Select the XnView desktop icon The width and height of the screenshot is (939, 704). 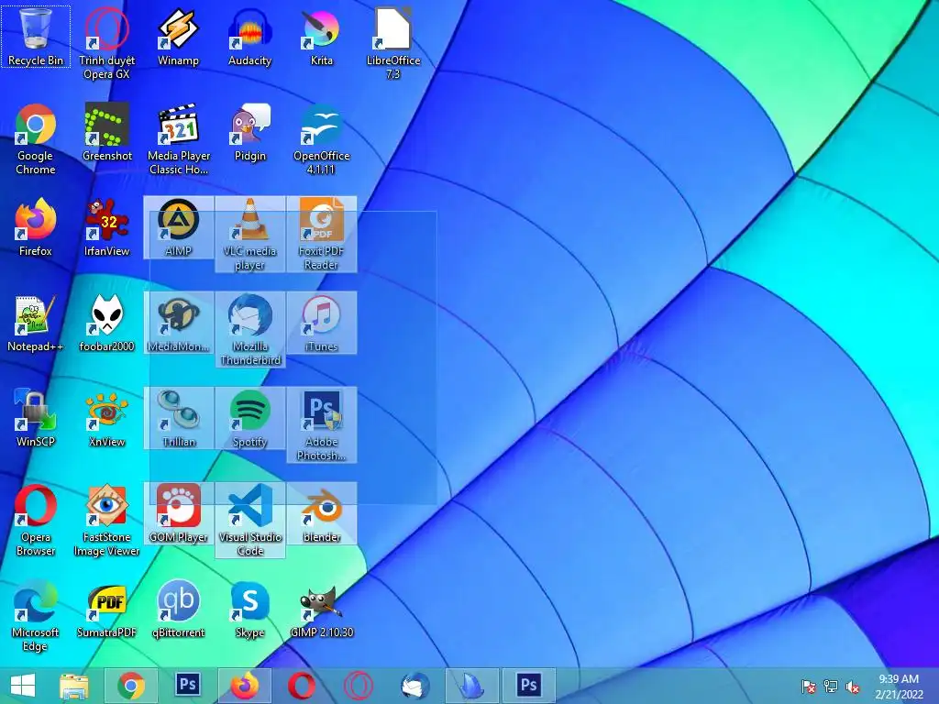click(106, 418)
